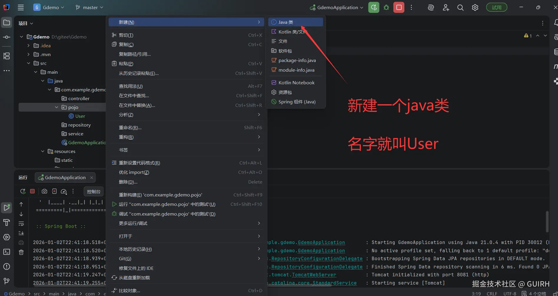Click 复制(C) in the context menu
The image size is (558, 296).
[187, 45]
